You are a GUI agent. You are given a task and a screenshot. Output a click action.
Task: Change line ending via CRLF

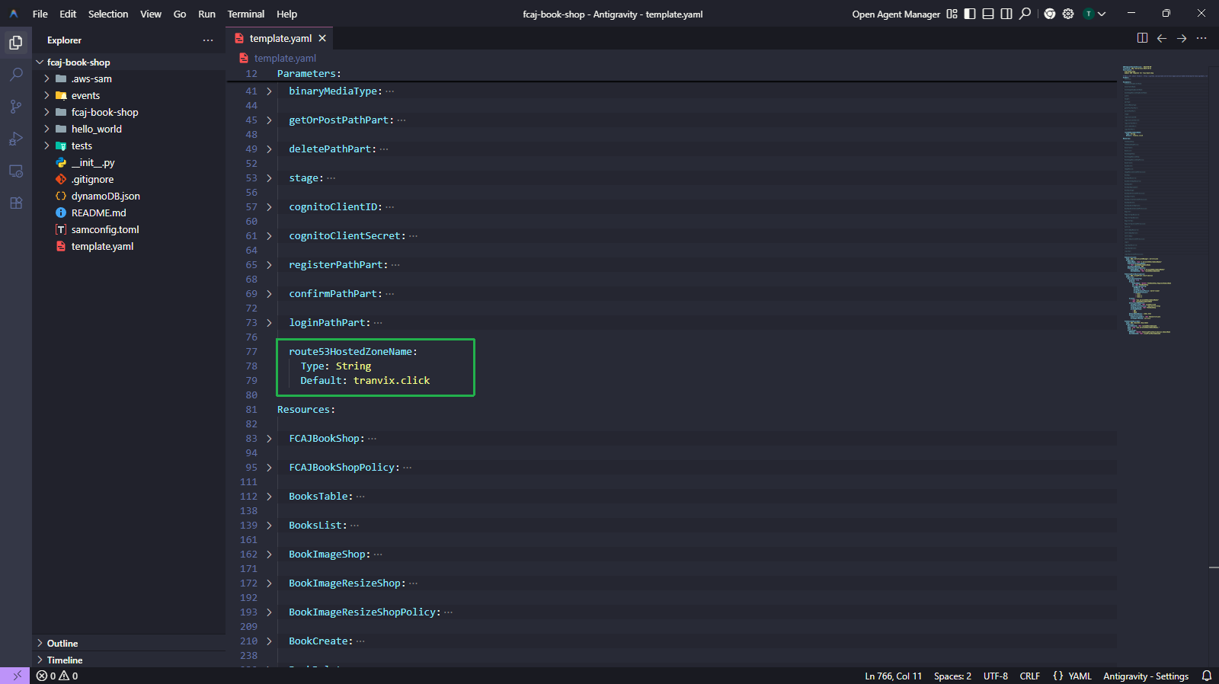[x=1029, y=676]
